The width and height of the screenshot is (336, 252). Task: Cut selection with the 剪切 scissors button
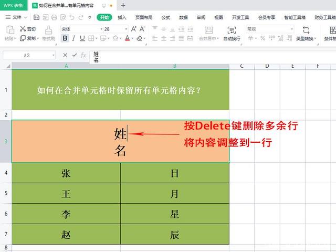click(27, 29)
